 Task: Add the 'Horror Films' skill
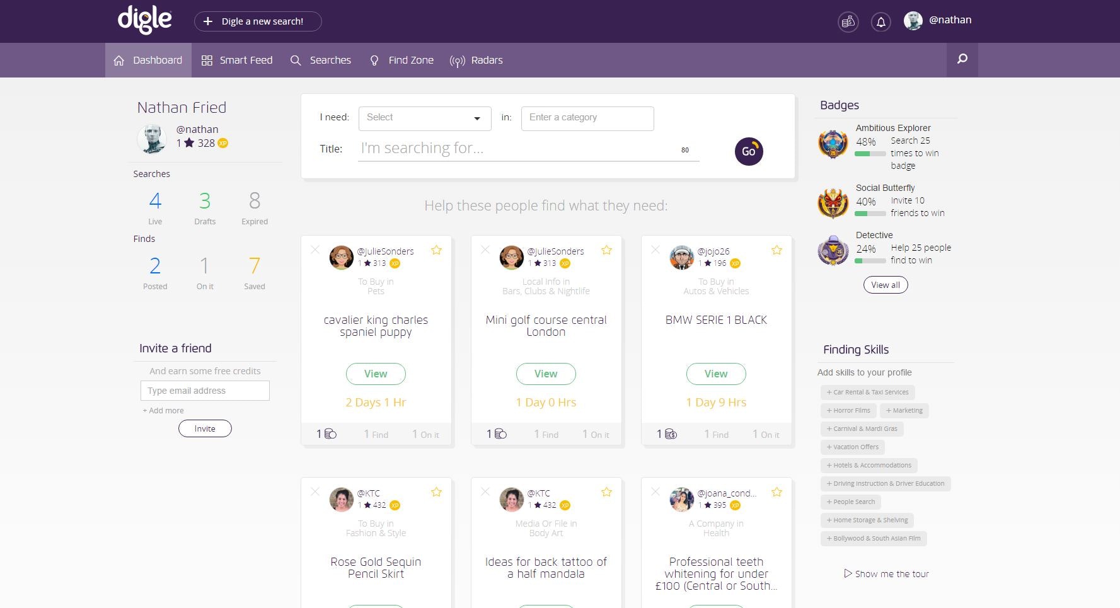(x=848, y=411)
